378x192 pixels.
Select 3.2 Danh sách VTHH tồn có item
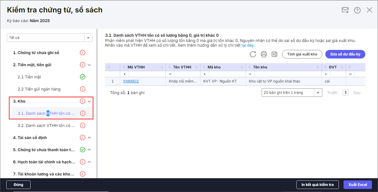[46, 125]
